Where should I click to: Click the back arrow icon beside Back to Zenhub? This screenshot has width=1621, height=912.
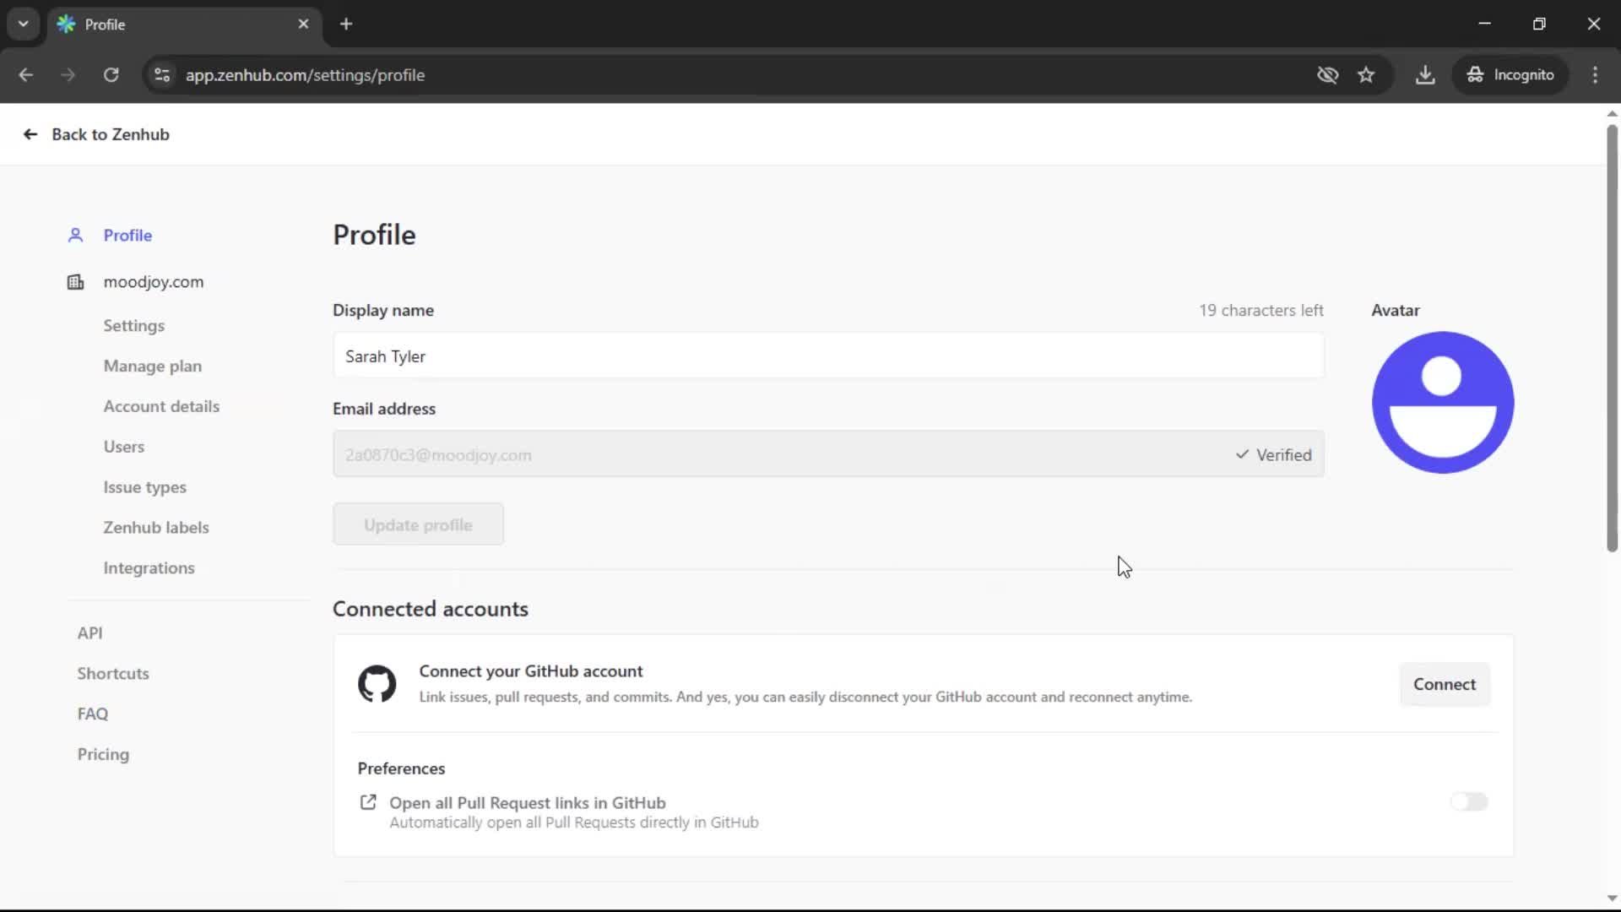point(30,134)
